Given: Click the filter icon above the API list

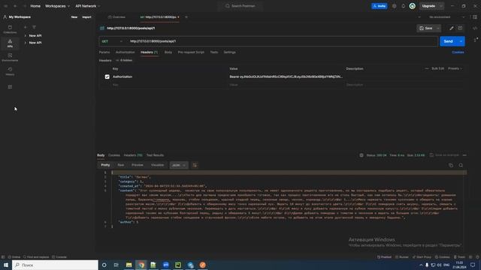Looking at the screenshot, I should click(x=34, y=27).
